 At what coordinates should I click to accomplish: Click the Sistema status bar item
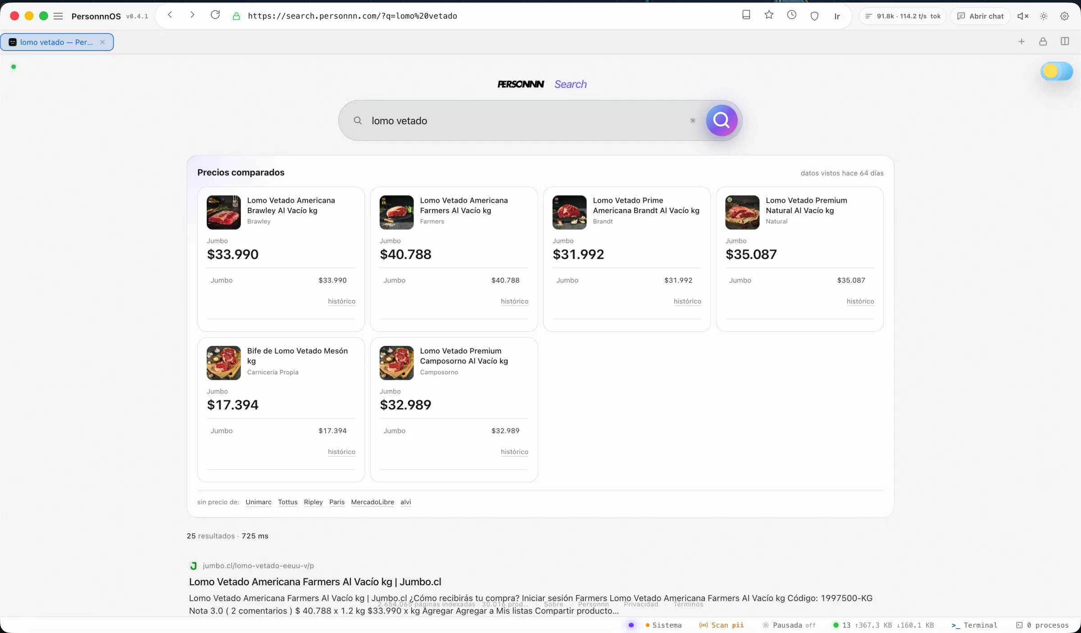pyautogui.click(x=663, y=625)
